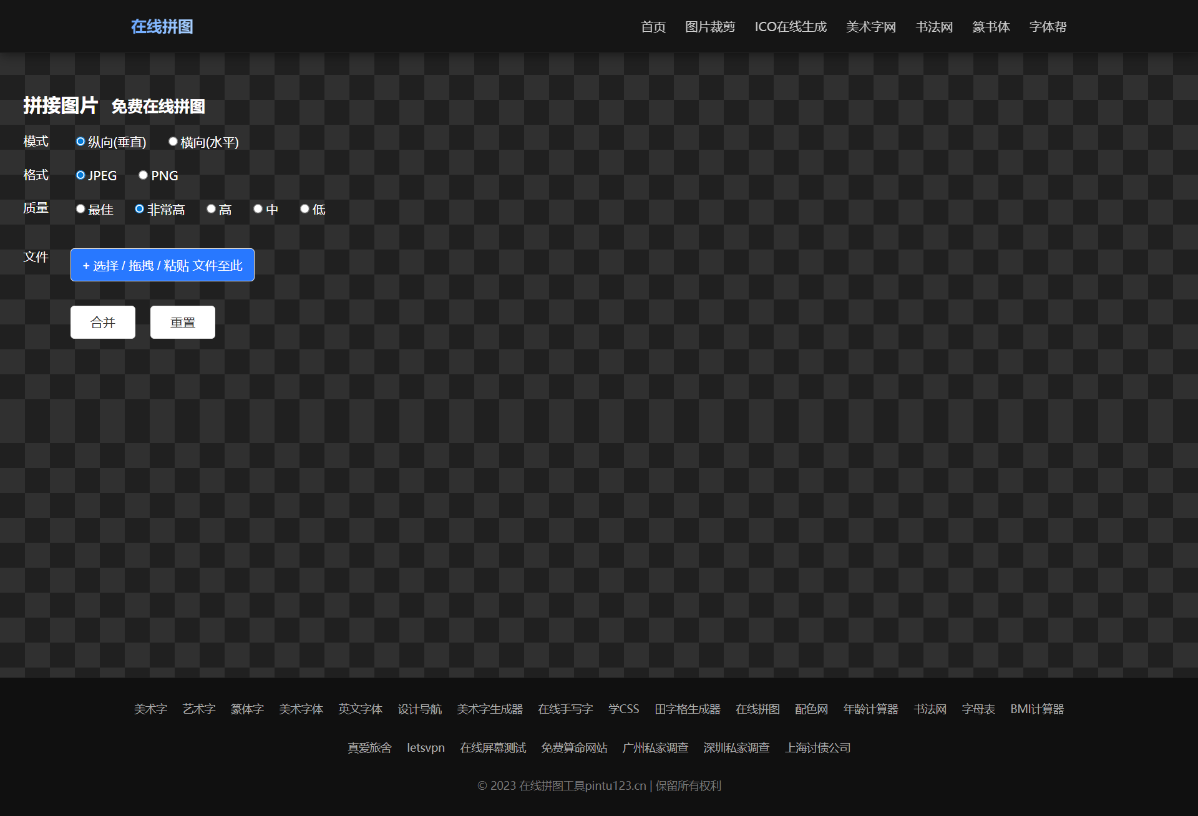Image resolution: width=1198 pixels, height=816 pixels.
Task: Open 图片裁剪 in the top navigation
Action: (x=709, y=27)
